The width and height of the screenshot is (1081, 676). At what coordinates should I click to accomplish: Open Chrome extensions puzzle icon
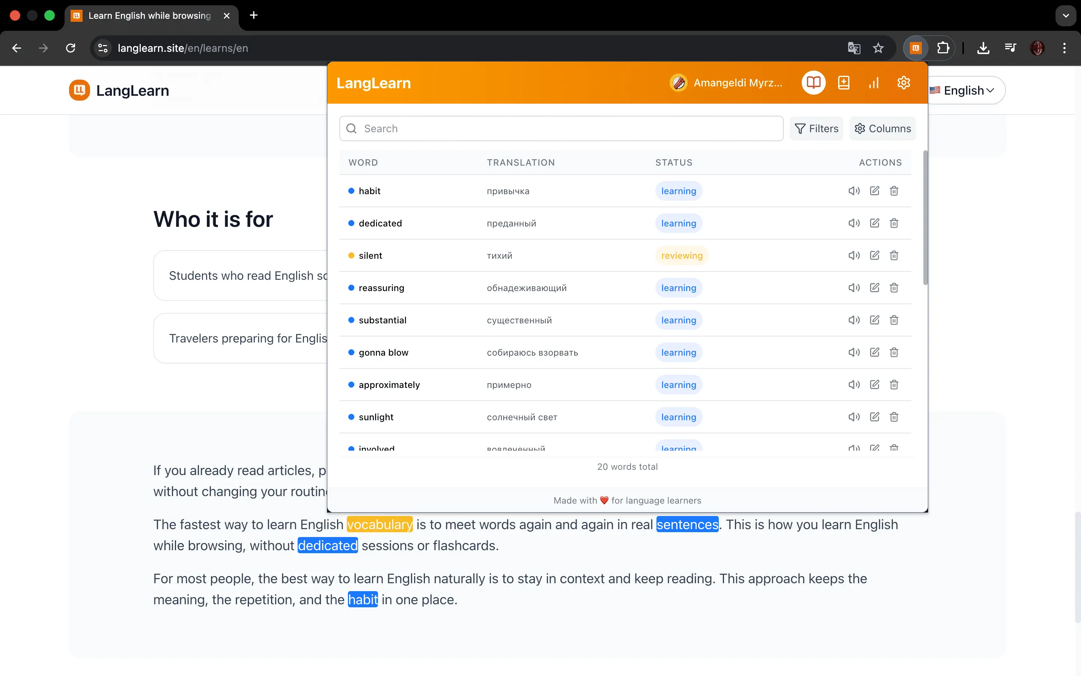pyautogui.click(x=943, y=48)
